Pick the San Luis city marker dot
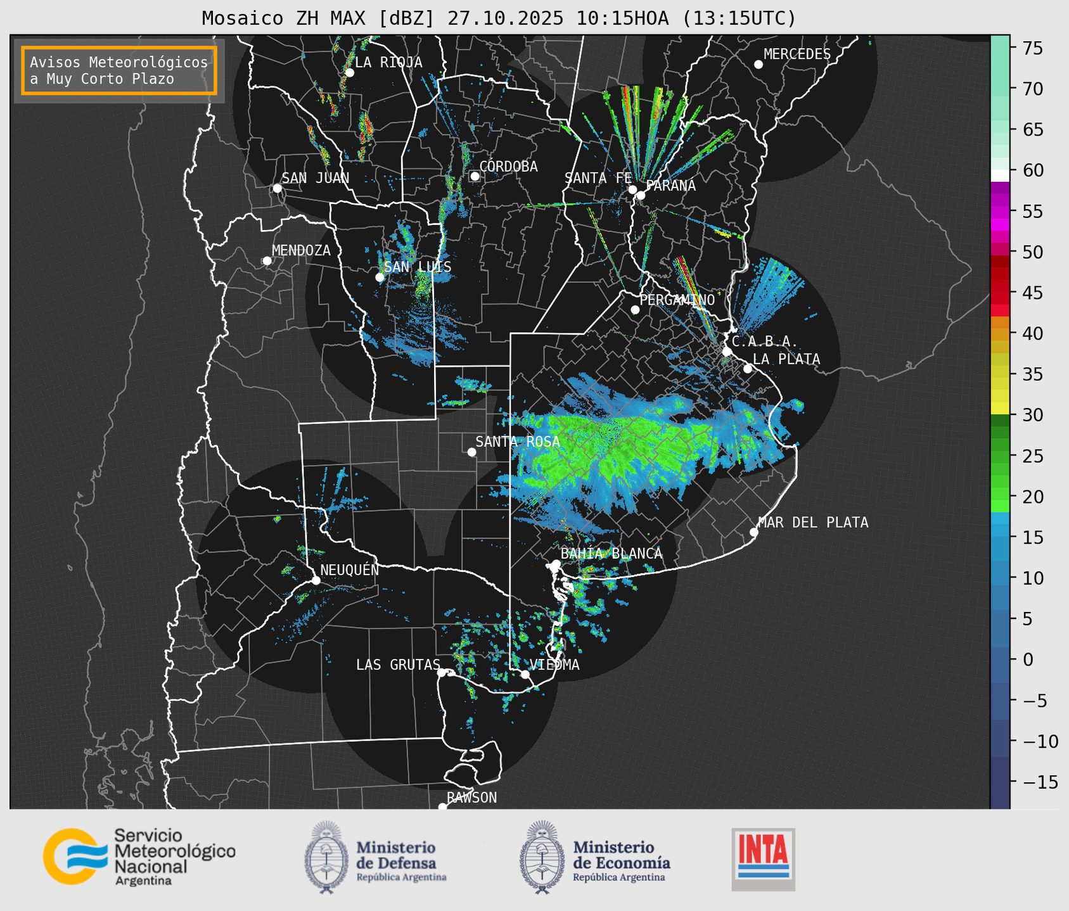 click(380, 277)
